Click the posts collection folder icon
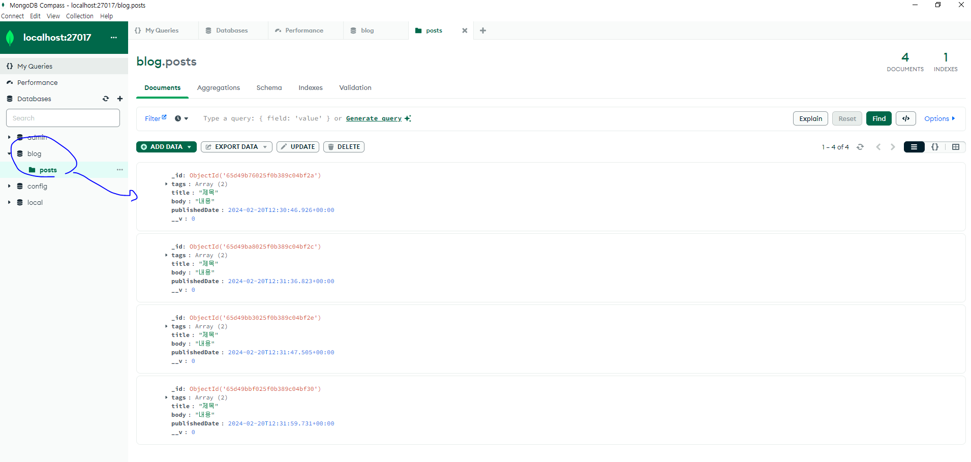 coord(32,170)
